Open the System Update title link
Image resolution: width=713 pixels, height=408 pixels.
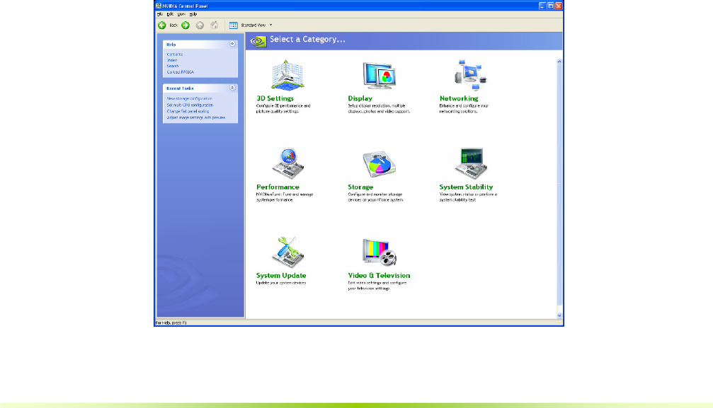[281, 275]
